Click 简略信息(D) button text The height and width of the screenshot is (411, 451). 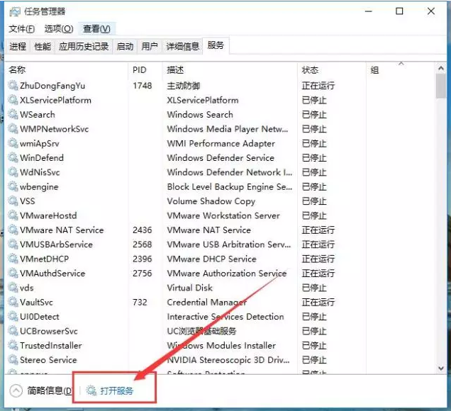point(50,391)
